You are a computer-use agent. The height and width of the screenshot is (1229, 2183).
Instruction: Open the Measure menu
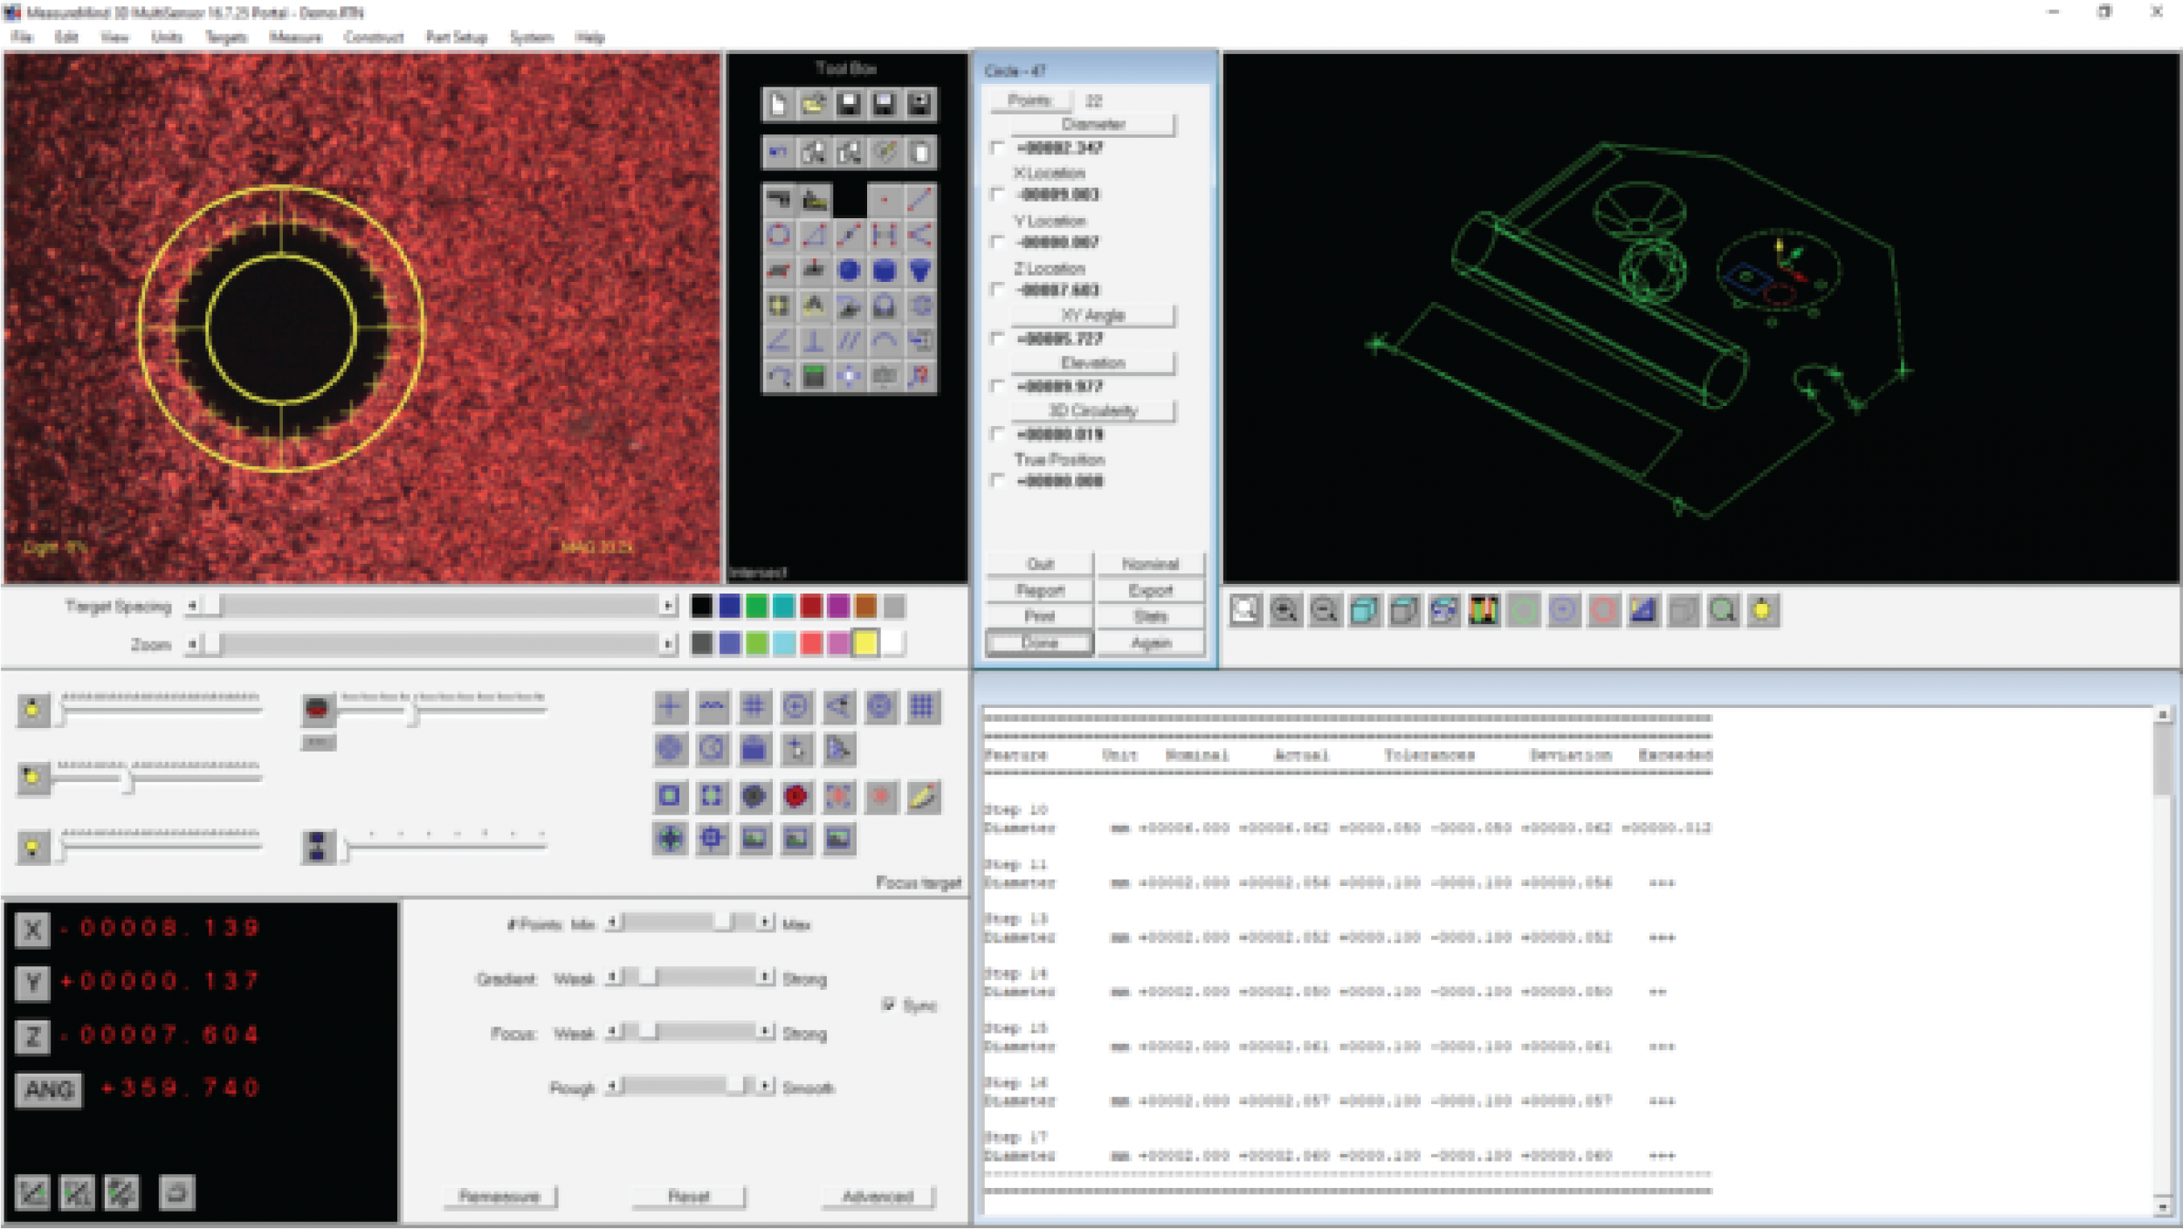click(295, 37)
